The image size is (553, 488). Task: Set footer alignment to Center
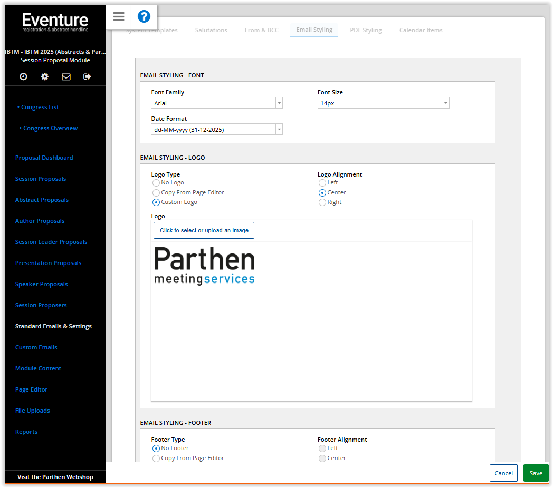[322, 458]
